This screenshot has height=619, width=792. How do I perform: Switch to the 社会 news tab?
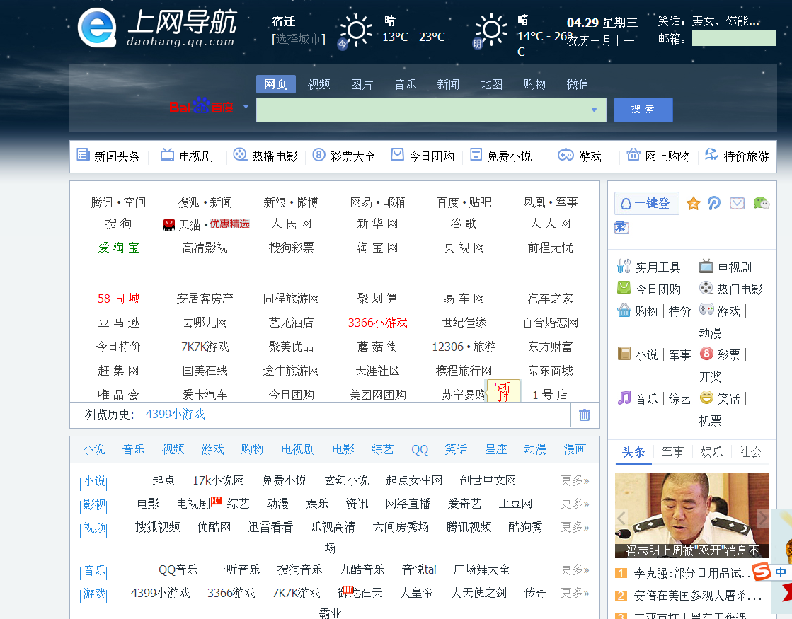pos(750,452)
